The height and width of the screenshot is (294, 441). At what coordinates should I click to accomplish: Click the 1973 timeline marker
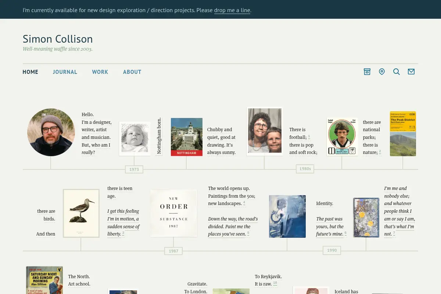(x=134, y=169)
